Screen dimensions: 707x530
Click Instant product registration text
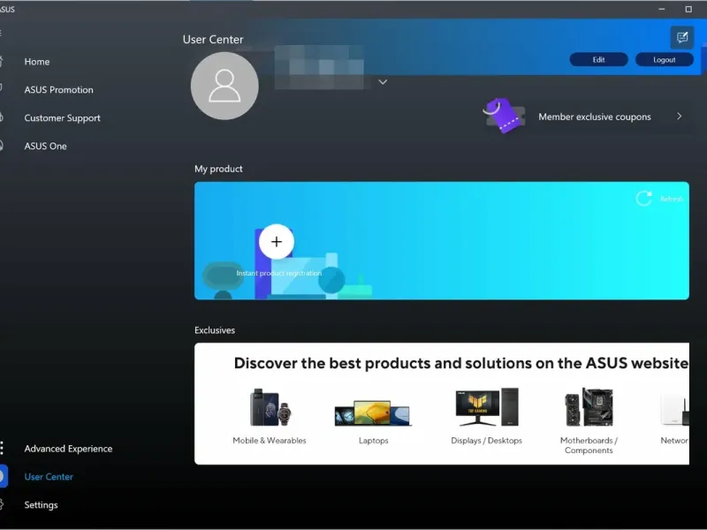click(278, 273)
